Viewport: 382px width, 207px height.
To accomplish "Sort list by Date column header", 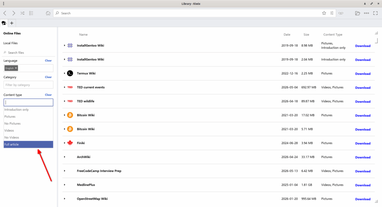I will [287, 35].
